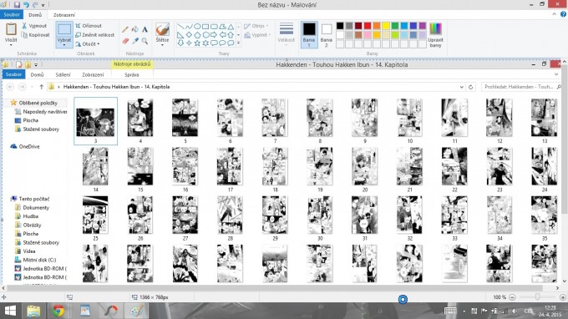568x319 pixels.
Task: Click the Undo arrow in Paint title bar
Action: click(26, 5)
